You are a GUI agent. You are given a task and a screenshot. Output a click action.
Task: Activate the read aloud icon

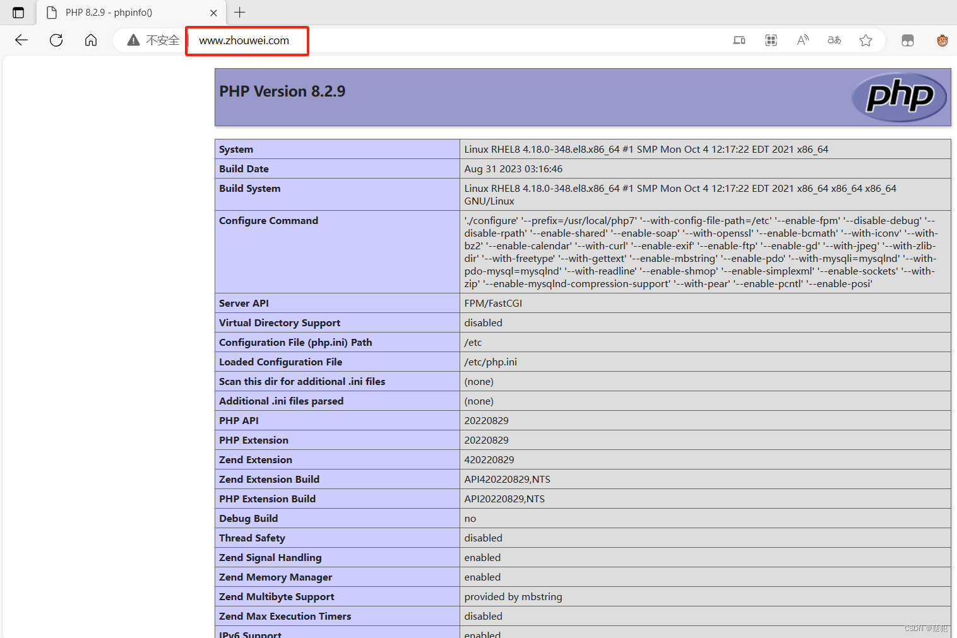(x=802, y=40)
